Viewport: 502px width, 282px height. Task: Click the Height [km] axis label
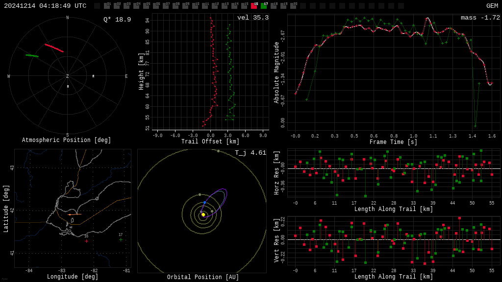(x=141, y=71)
